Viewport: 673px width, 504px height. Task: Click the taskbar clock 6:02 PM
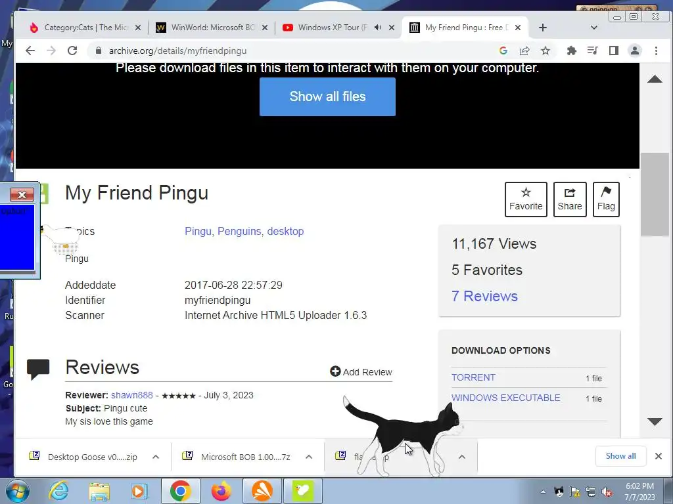pos(640,492)
